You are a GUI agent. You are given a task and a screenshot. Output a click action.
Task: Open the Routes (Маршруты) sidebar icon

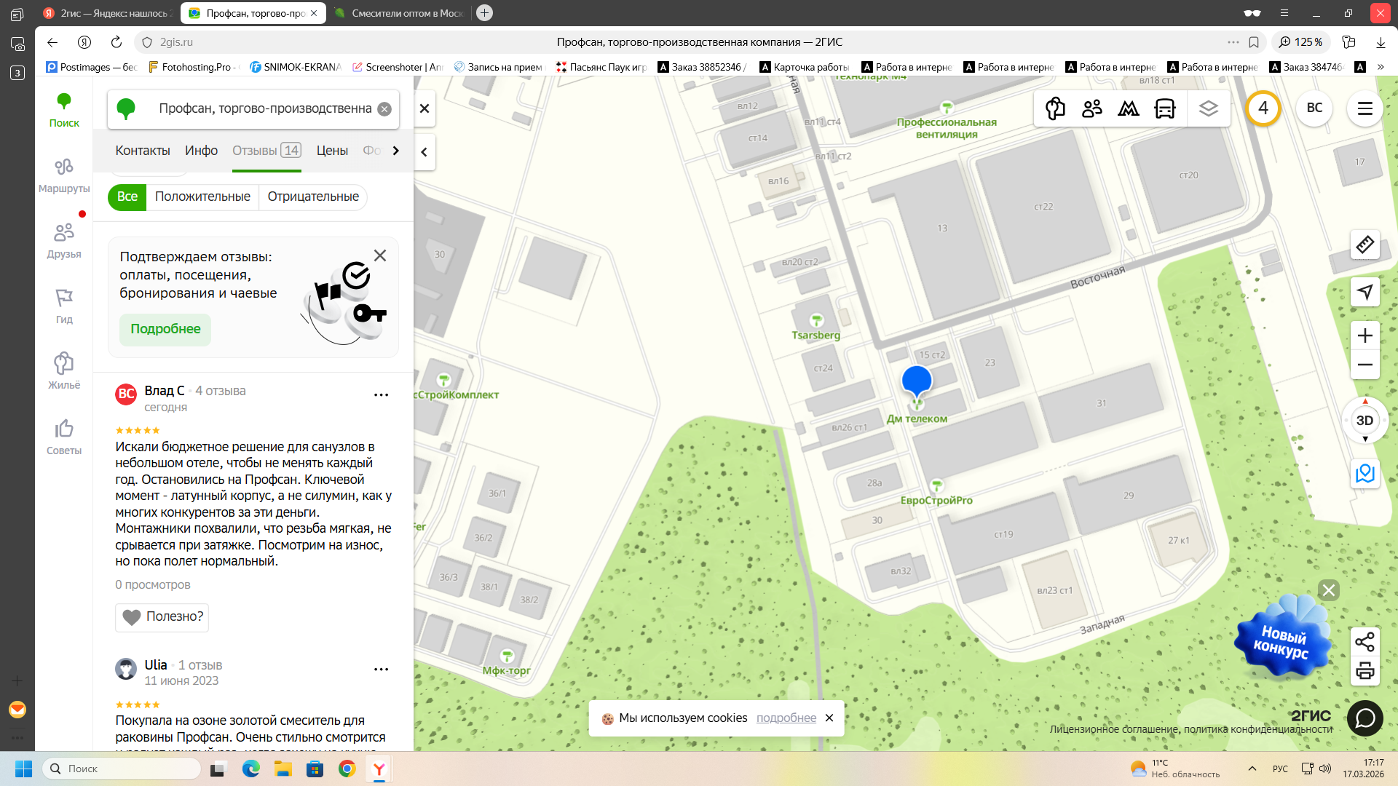coord(64,175)
